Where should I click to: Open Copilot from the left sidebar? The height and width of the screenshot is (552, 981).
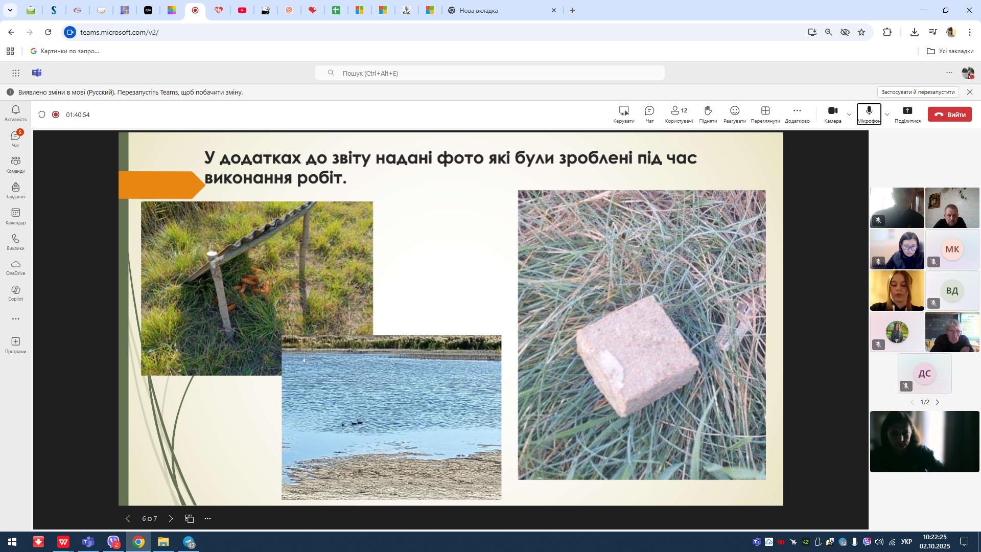(x=15, y=293)
